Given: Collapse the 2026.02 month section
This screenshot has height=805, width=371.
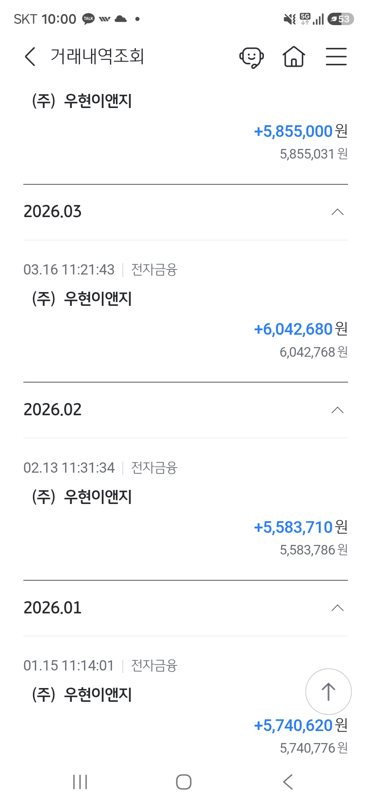Looking at the screenshot, I should pyautogui.click(x=337, y=410).
